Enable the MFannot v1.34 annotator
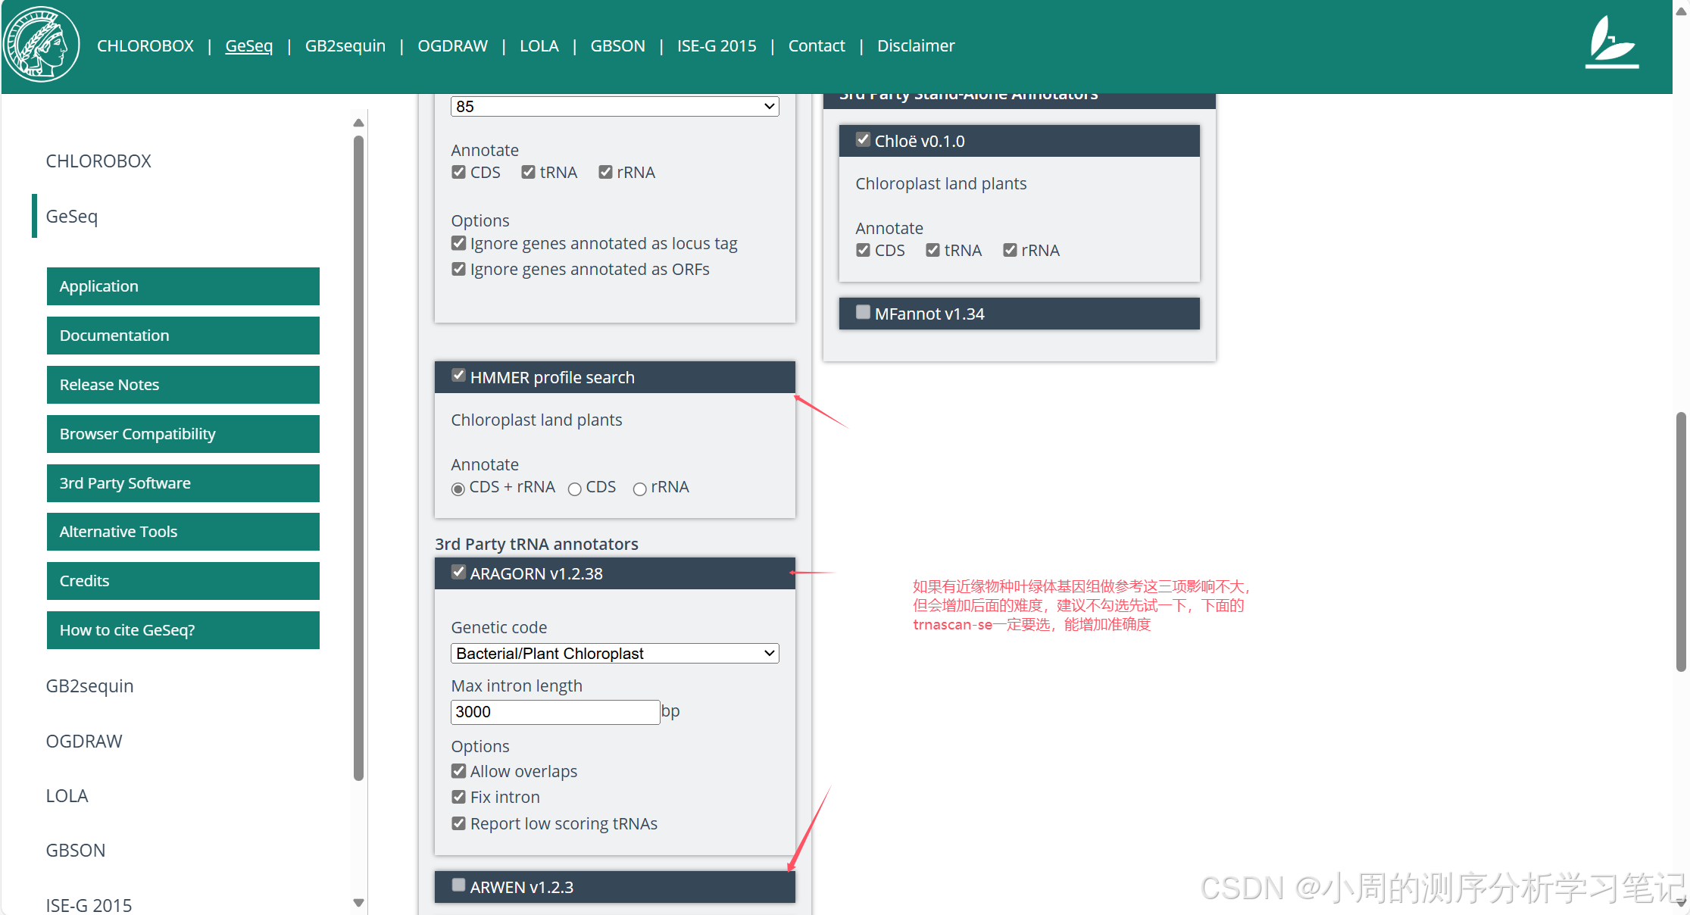Screen dimensions: 1690x915 [x=863, y=312]
